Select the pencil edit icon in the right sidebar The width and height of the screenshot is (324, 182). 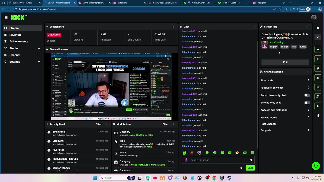tap(318, 37)
